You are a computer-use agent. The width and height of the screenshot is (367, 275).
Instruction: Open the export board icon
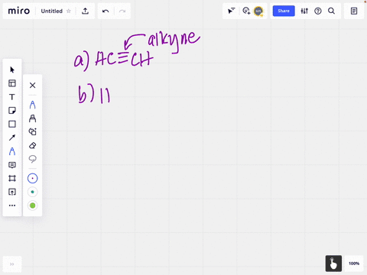[x=85, y=11]
